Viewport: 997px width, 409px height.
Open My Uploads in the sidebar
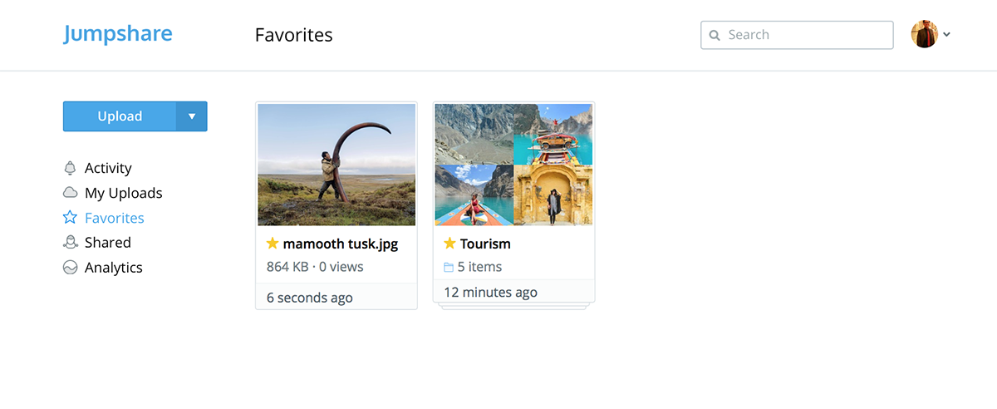[x=123, y=193]
